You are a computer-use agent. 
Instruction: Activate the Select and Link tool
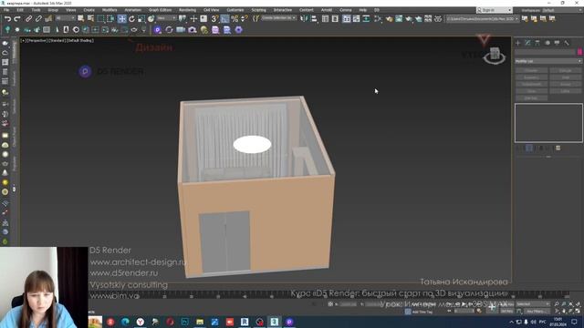tap(28, 18)
